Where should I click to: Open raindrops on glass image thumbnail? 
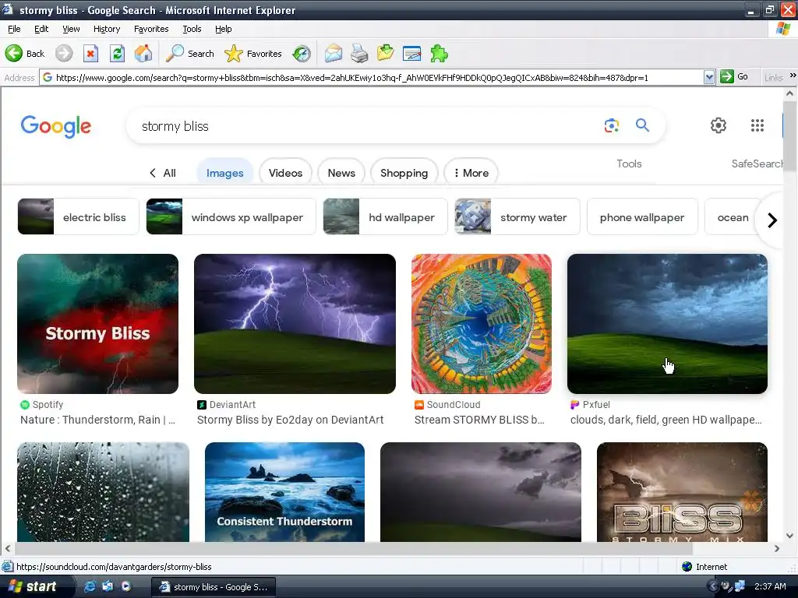tap(104, 492)
